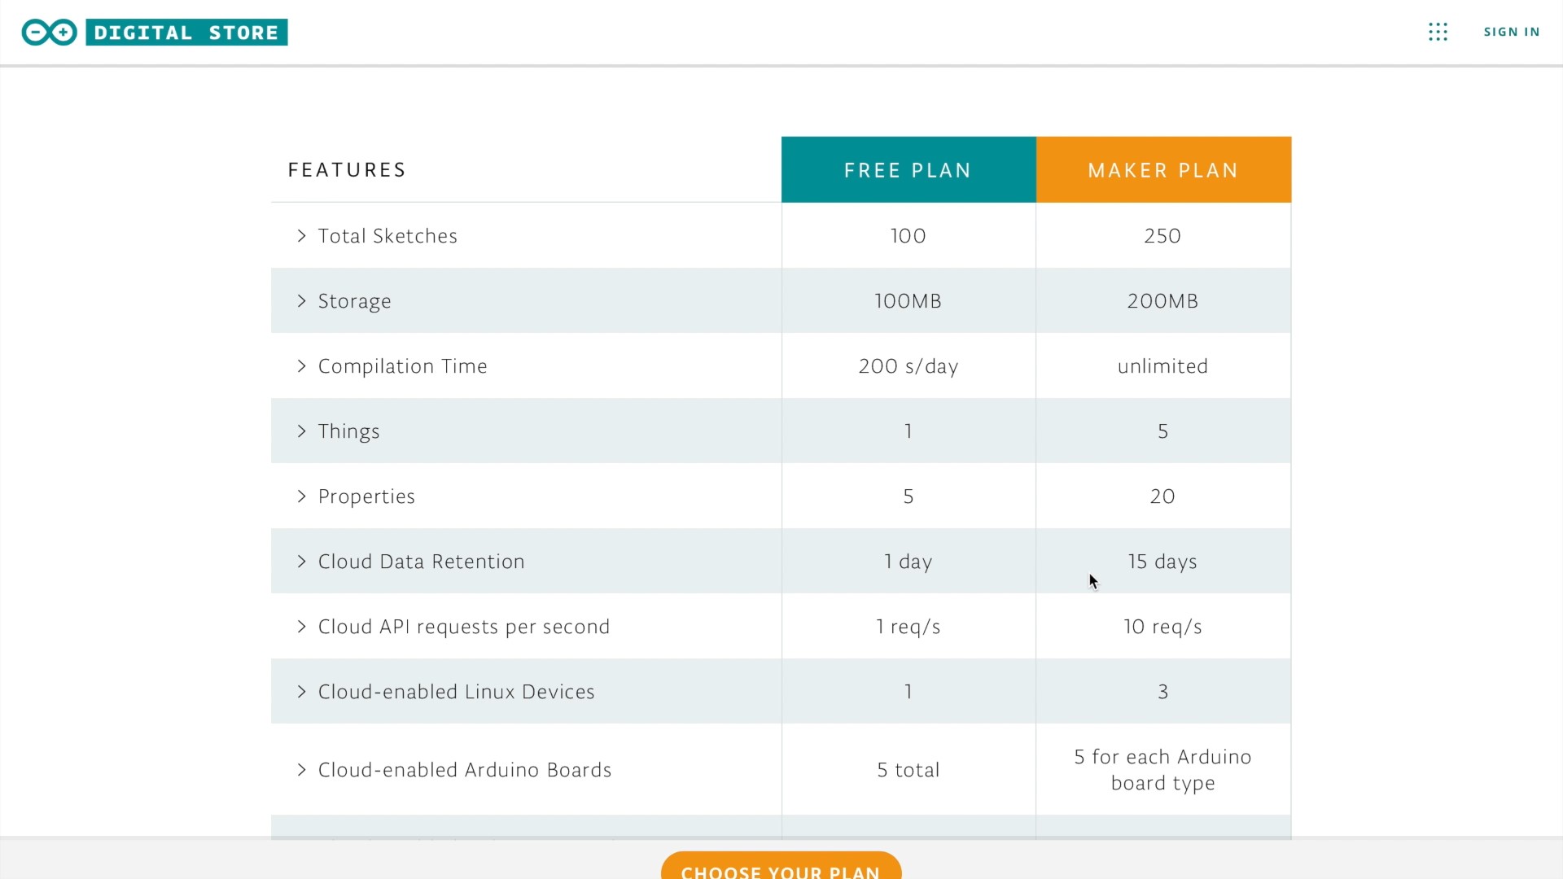Click the Maker Plan unlimited compilation cell
Image resolution: width=1563 pixels, height=879 pixels.
(x=1162, y=366)
